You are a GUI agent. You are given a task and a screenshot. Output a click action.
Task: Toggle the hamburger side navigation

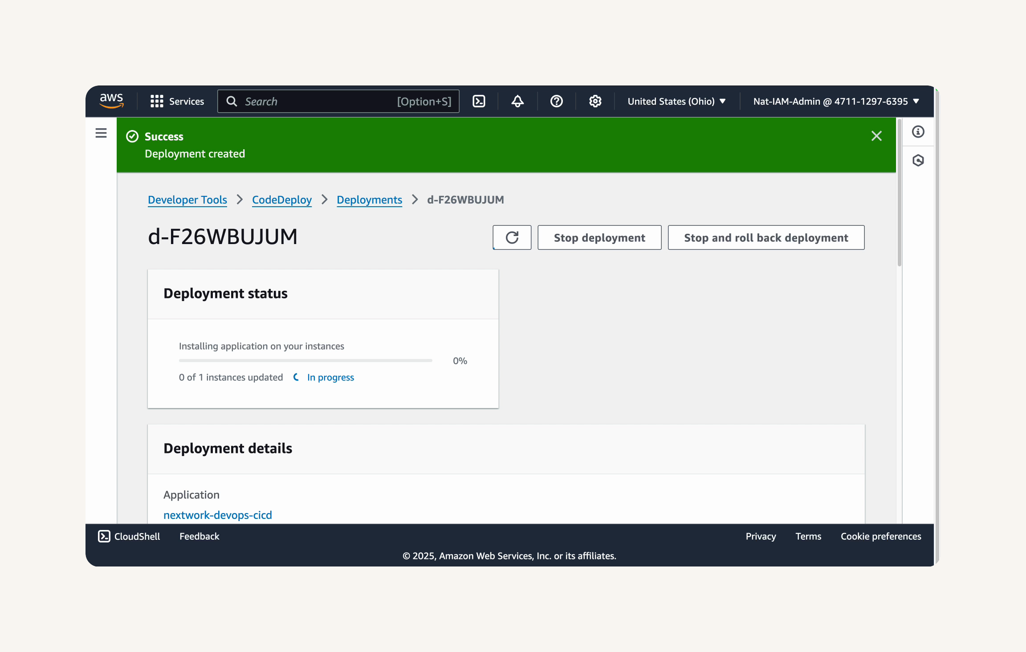tap(101, 133)
